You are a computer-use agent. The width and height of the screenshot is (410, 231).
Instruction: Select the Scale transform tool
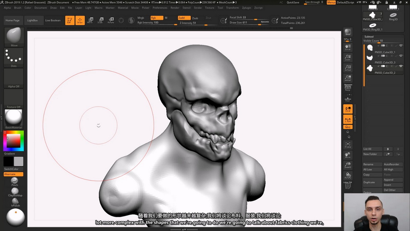[100, 20]
